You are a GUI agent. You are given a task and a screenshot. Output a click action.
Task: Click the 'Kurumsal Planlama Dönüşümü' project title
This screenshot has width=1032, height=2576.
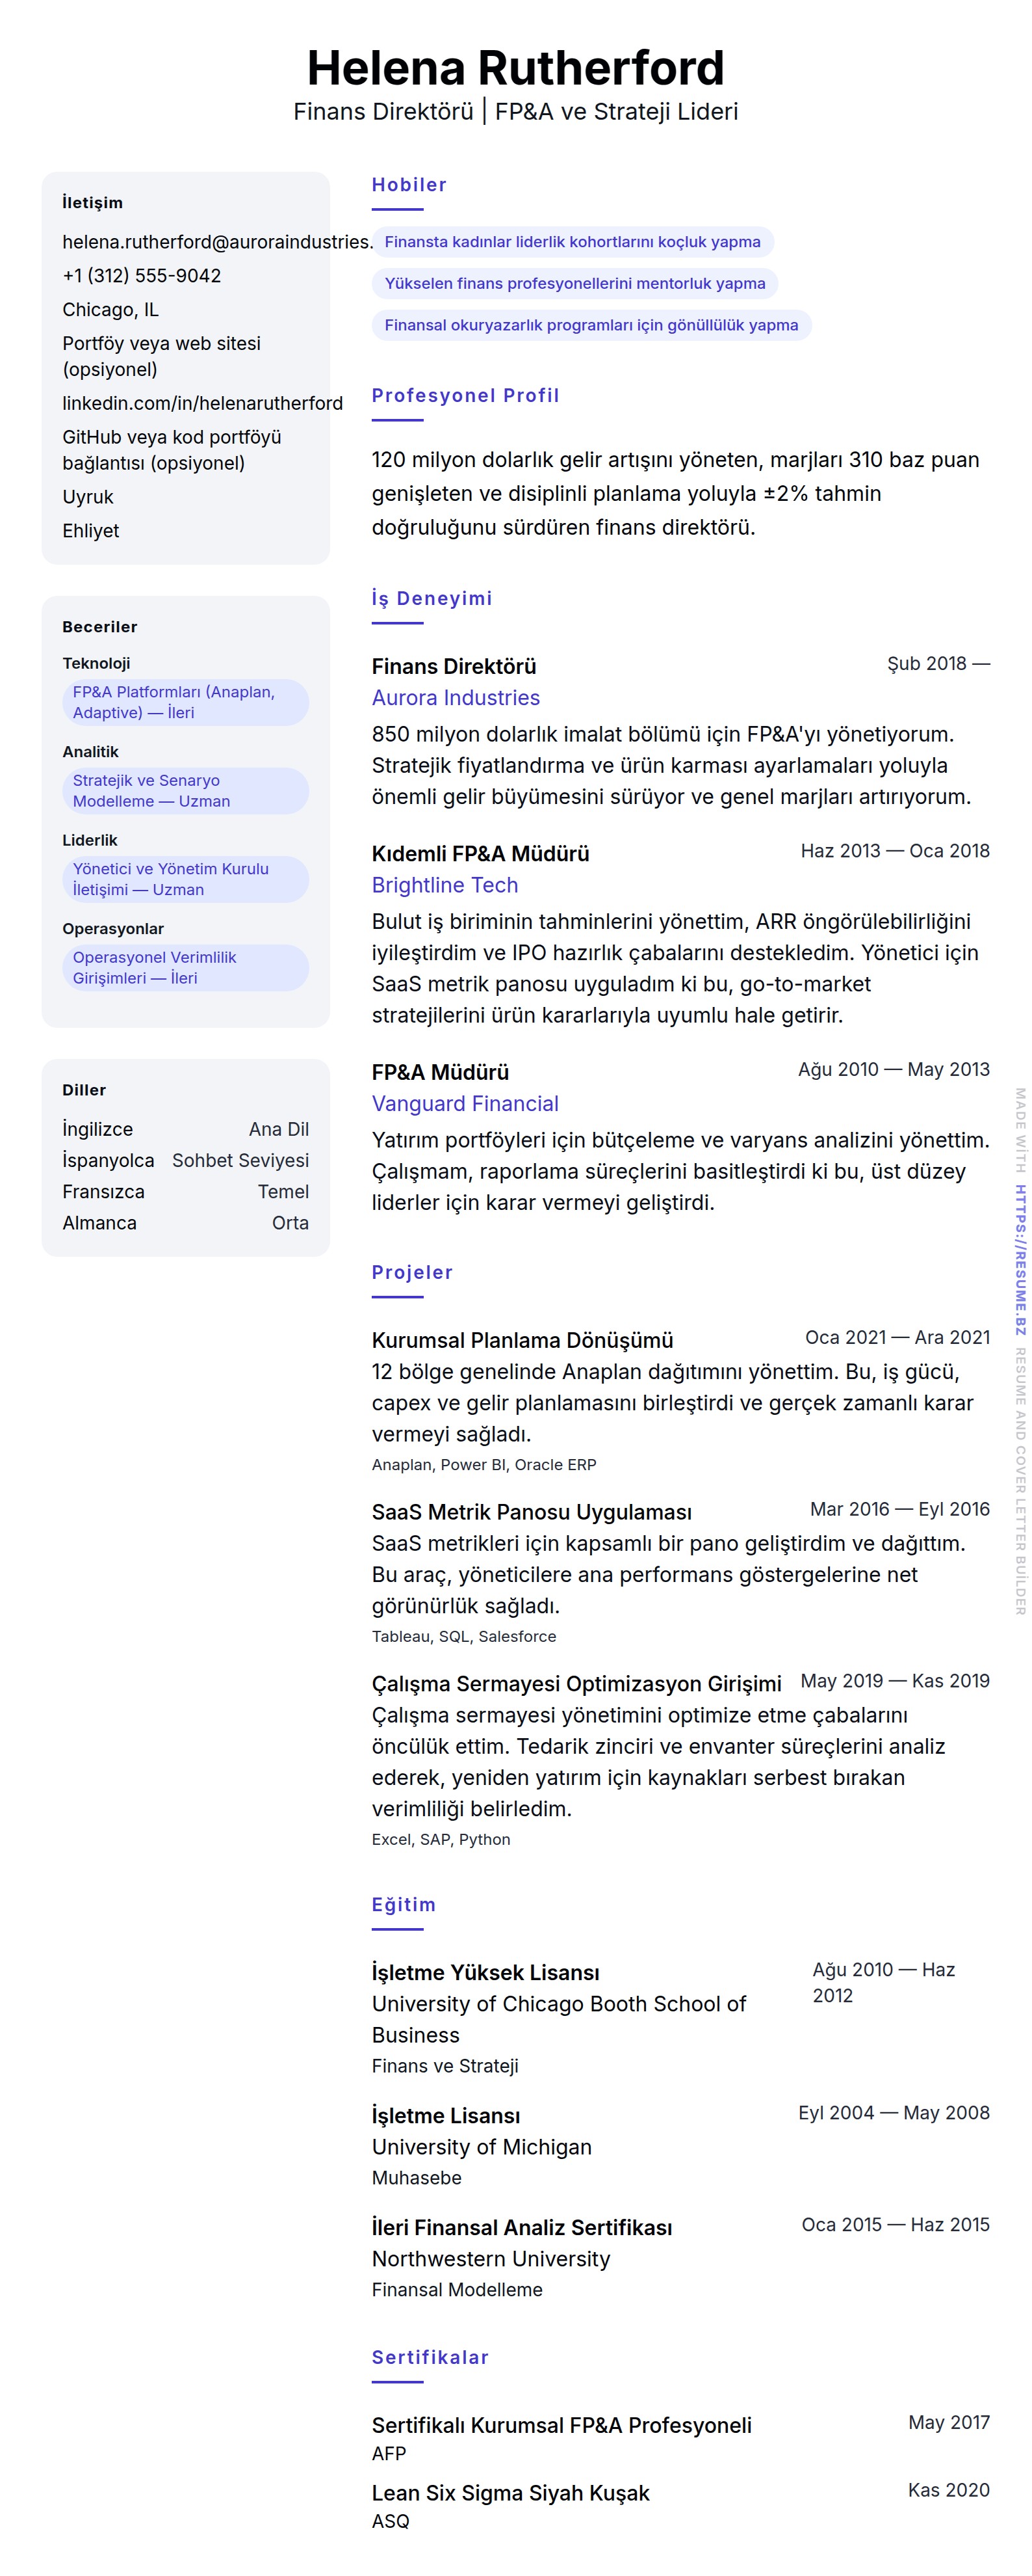point(522,1340)
